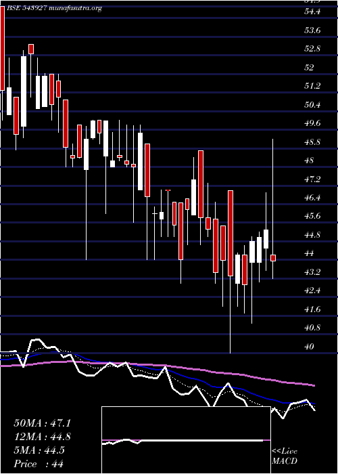Select the 46.4 price axis label
This screenshot has width=338, height=474.
click(312, 198)
